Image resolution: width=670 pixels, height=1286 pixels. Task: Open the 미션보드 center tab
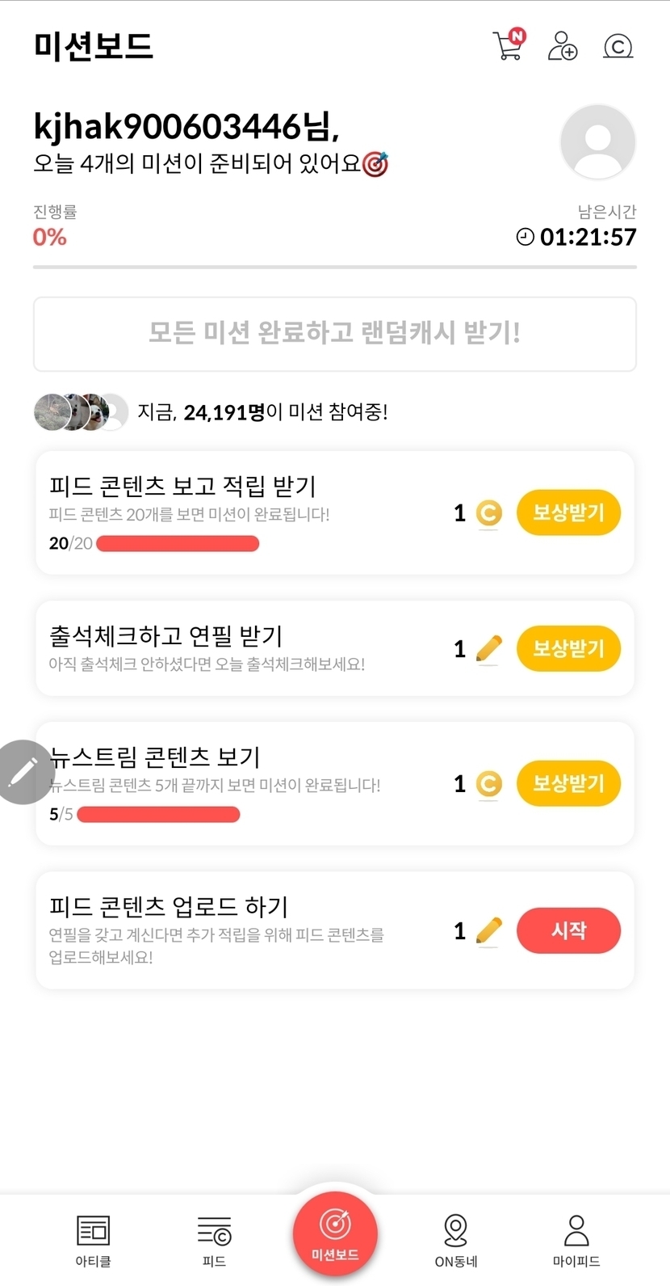(335, 1233)
